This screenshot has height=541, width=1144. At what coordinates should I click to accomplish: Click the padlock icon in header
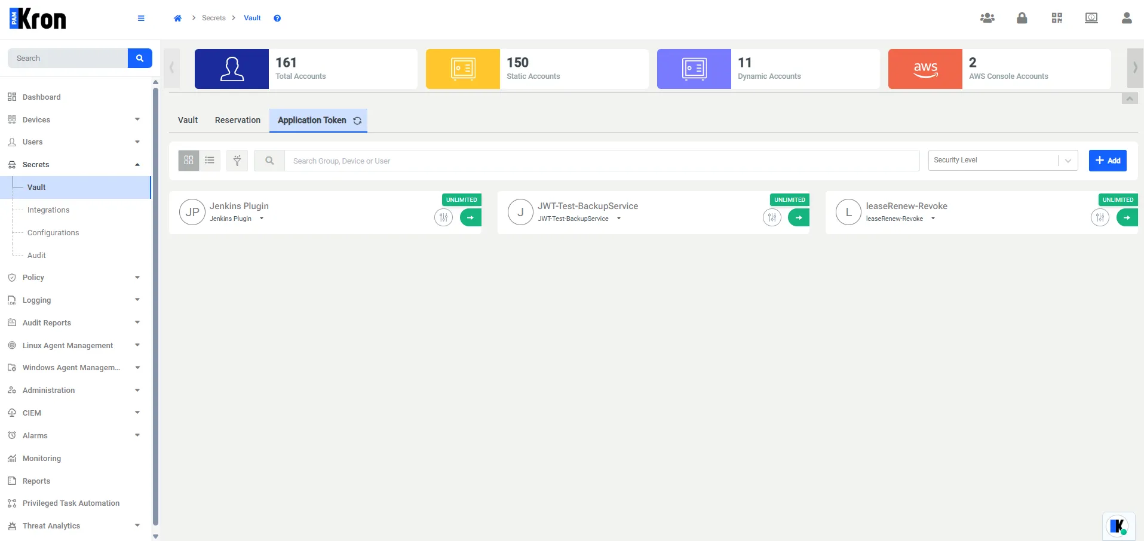pyautogui.click(x=1022, y=18)
